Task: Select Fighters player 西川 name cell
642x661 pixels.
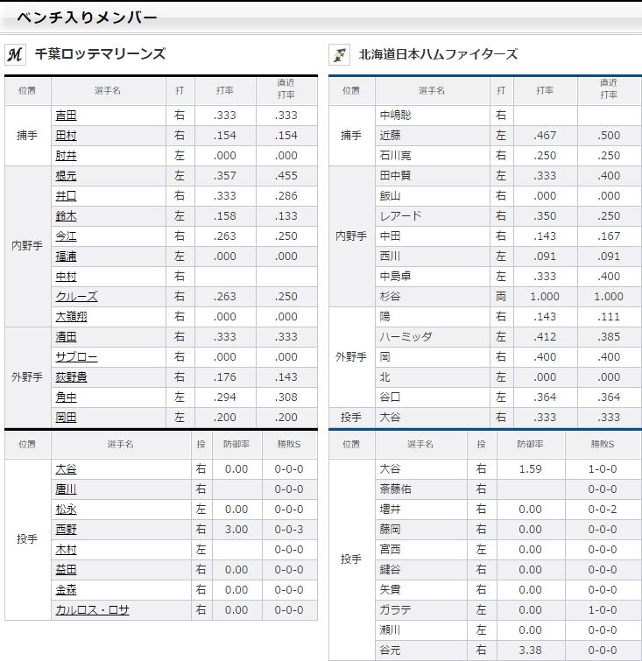Action: point(433,257)
